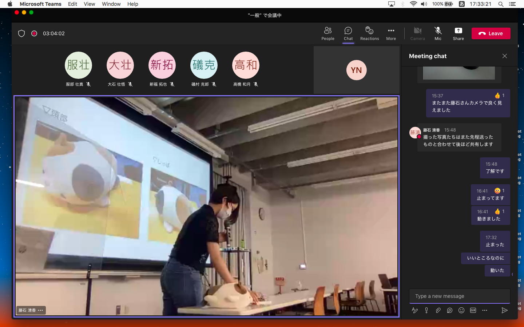Select participant avatar 新福 拓也
Screen dimensions: 524x327
point(162,65)
